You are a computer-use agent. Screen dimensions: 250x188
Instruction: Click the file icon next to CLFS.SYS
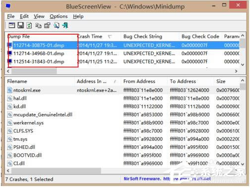[9, 131]
